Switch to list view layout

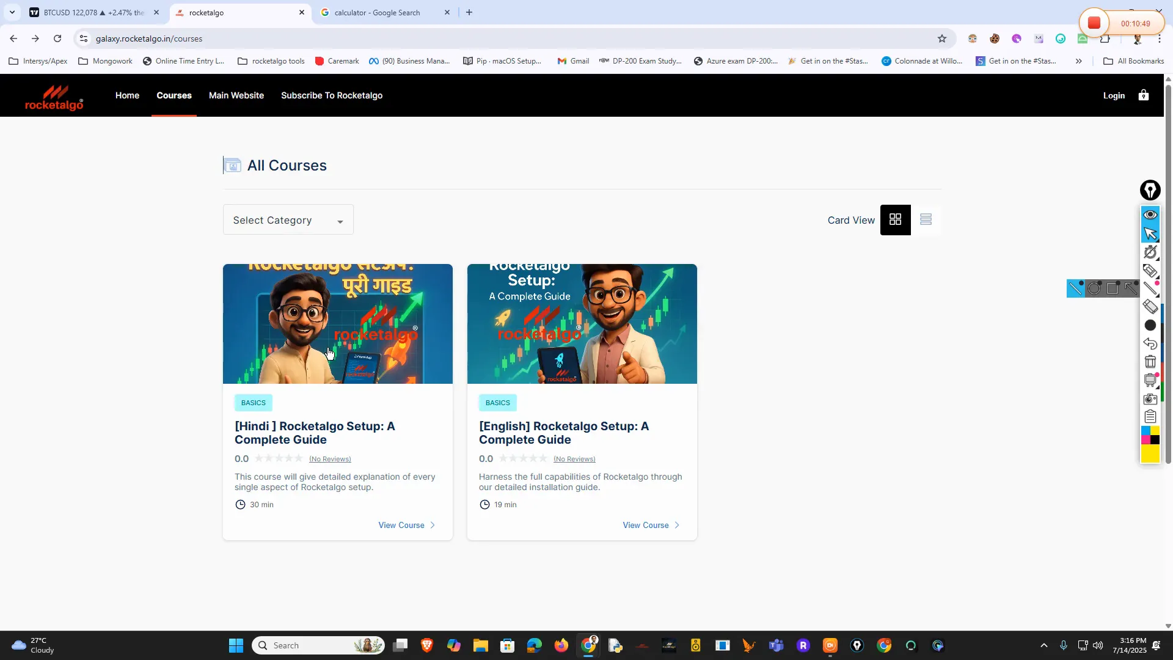926,219
